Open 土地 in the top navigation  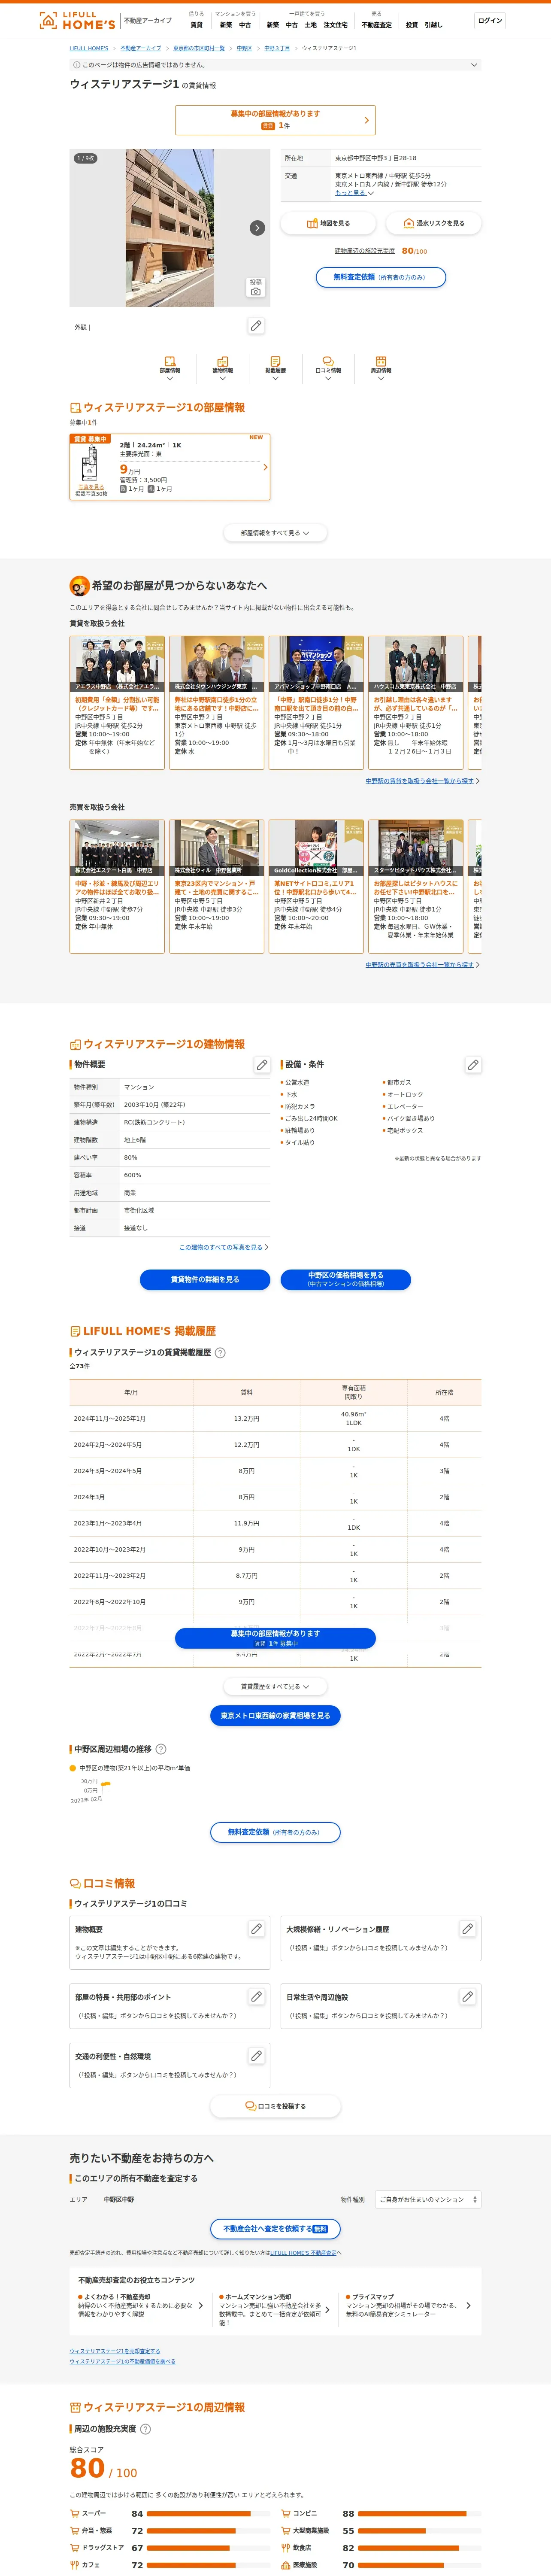(x=310, y=25)
